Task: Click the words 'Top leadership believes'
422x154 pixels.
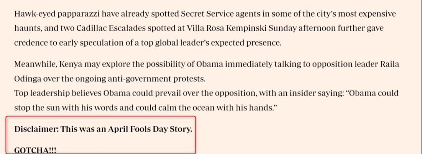Action: (x=58, y=93)
